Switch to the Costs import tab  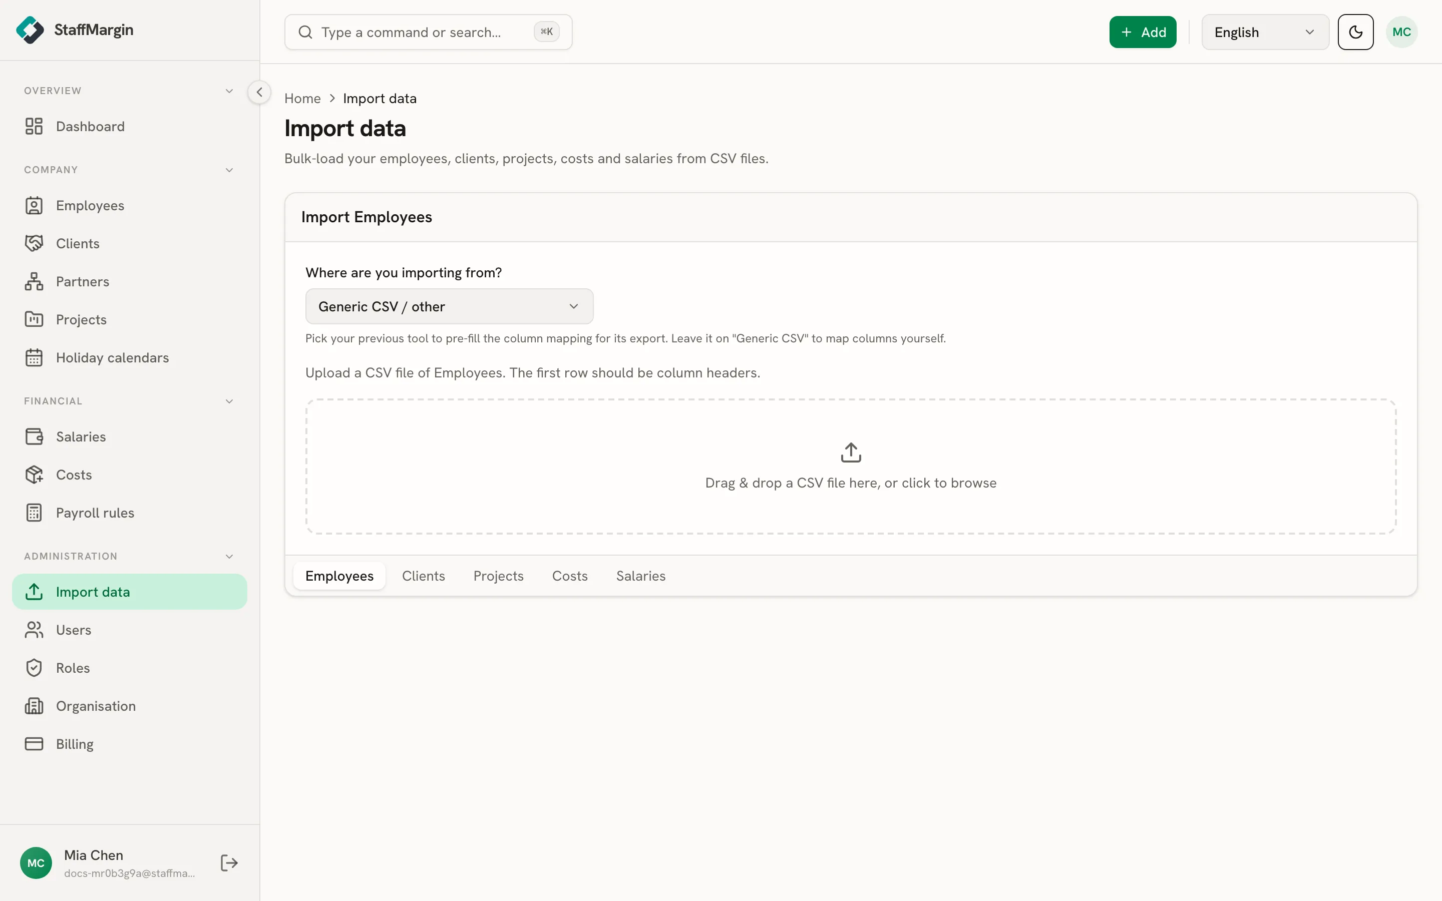pyautogui.click(x=570, y=576)
